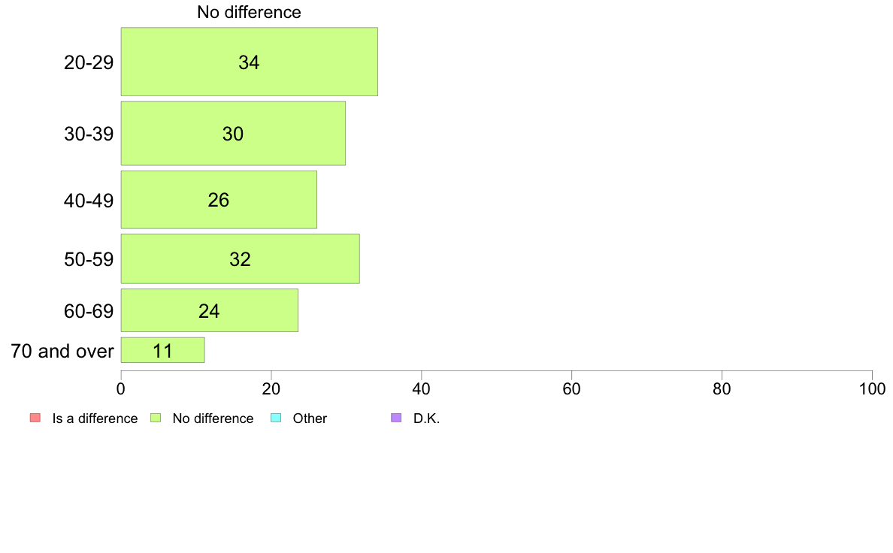Image resolution: width=893 pixels, height=553 pixels.
Task: Click the 40 tick label on x-axis
Action: point(422,389)
